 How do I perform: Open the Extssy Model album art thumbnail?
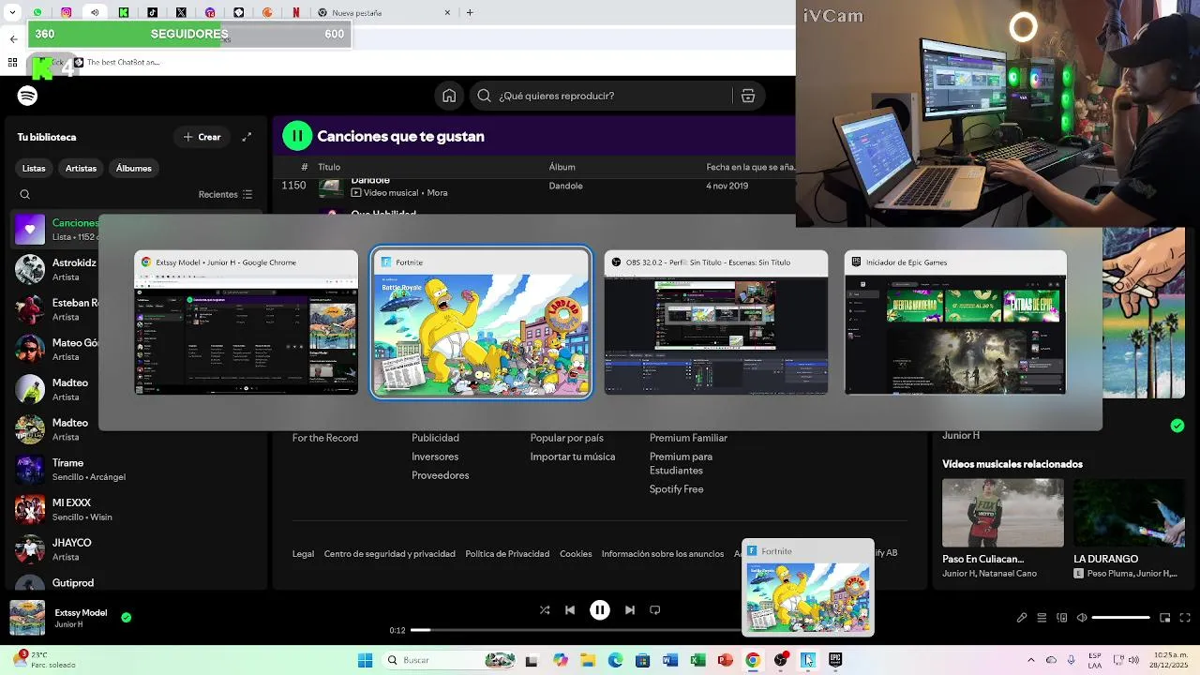(x=27, y=618)
